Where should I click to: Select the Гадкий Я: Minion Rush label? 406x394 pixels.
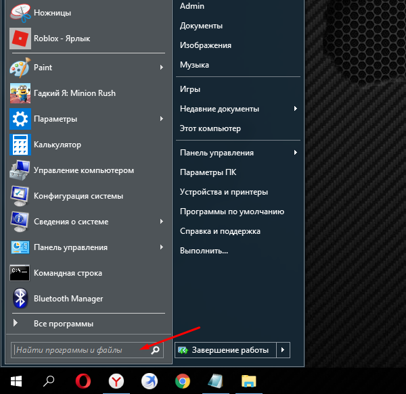(x=74, y=93)
